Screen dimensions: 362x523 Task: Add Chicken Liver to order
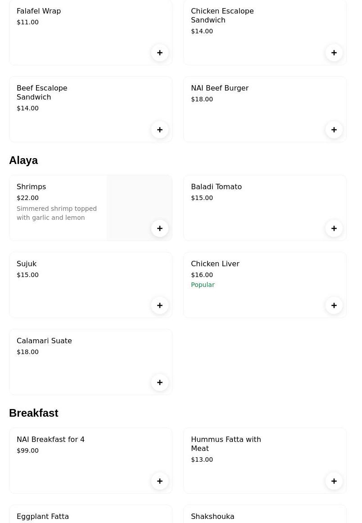[334, 305]
